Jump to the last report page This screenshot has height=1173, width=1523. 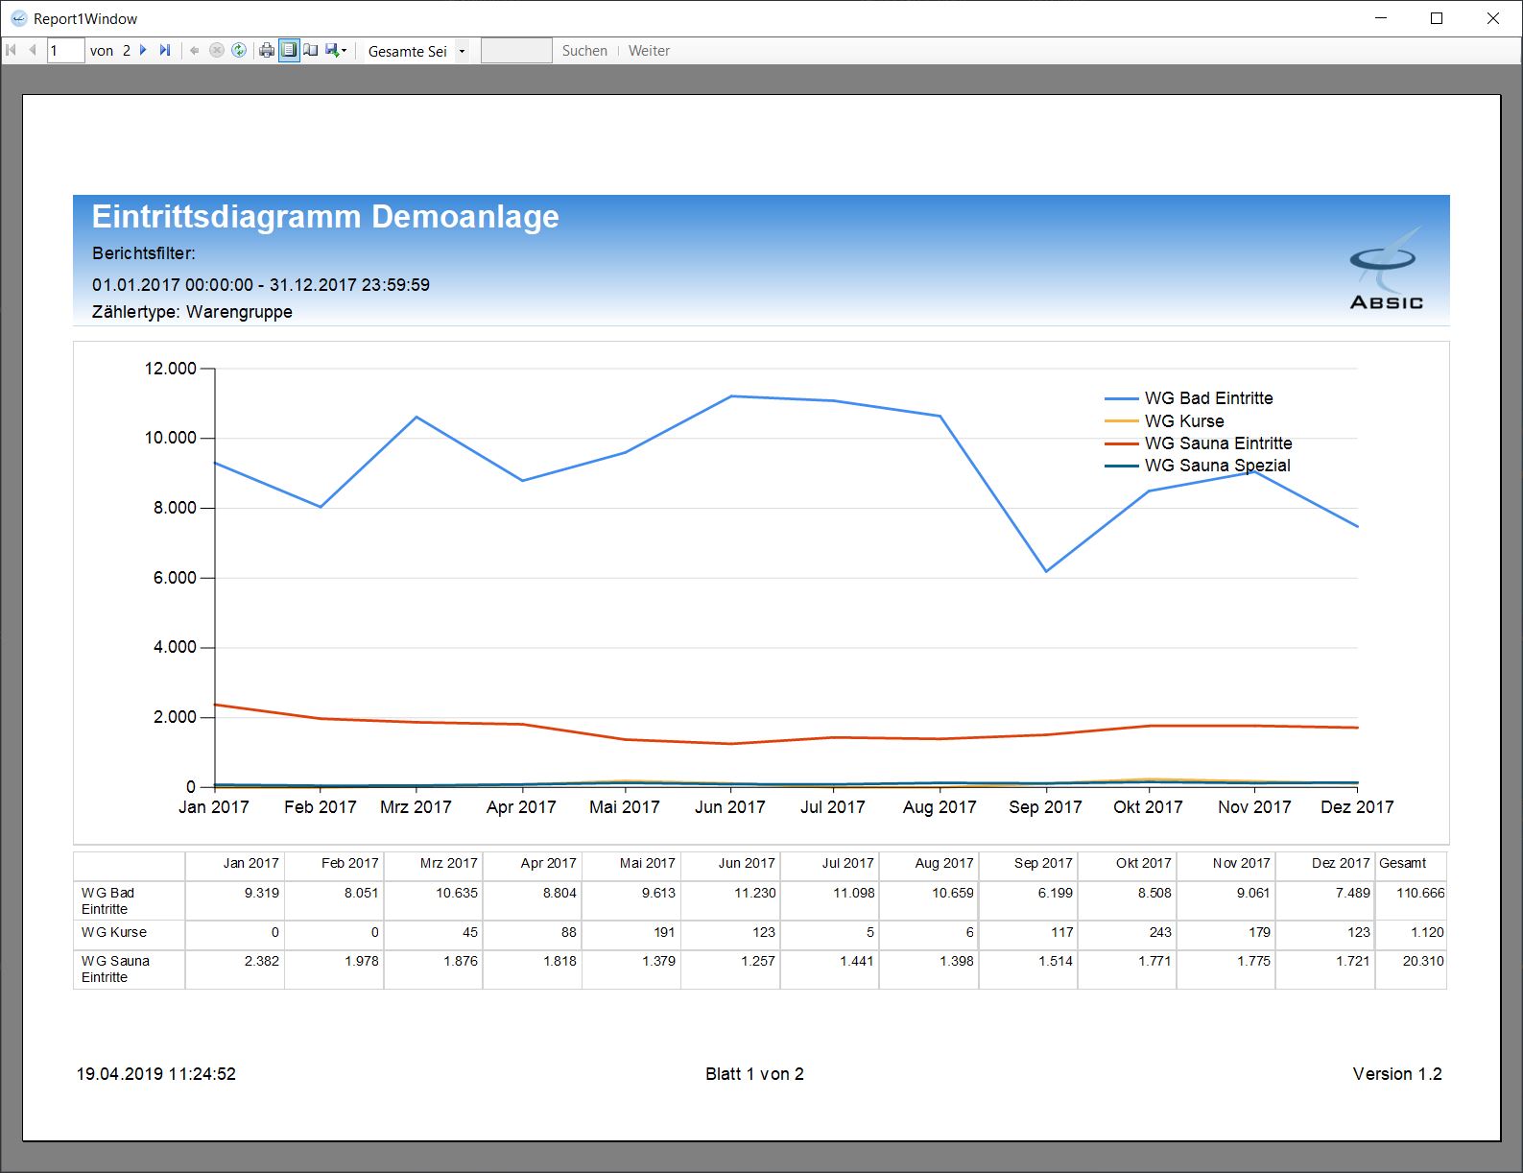click(x=165, y=51)
